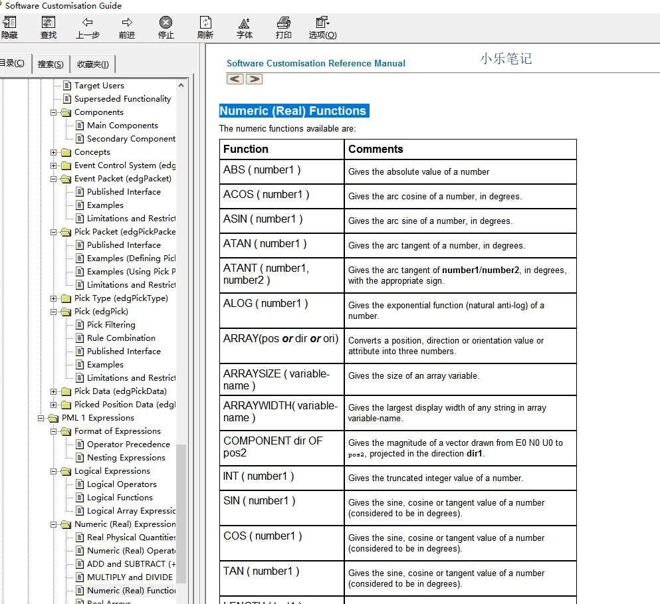Image resolution: width=660 pixels, height=604 pixels.
Task: Collapse the Format of Expressions node
Action: (x=53, y=431)
